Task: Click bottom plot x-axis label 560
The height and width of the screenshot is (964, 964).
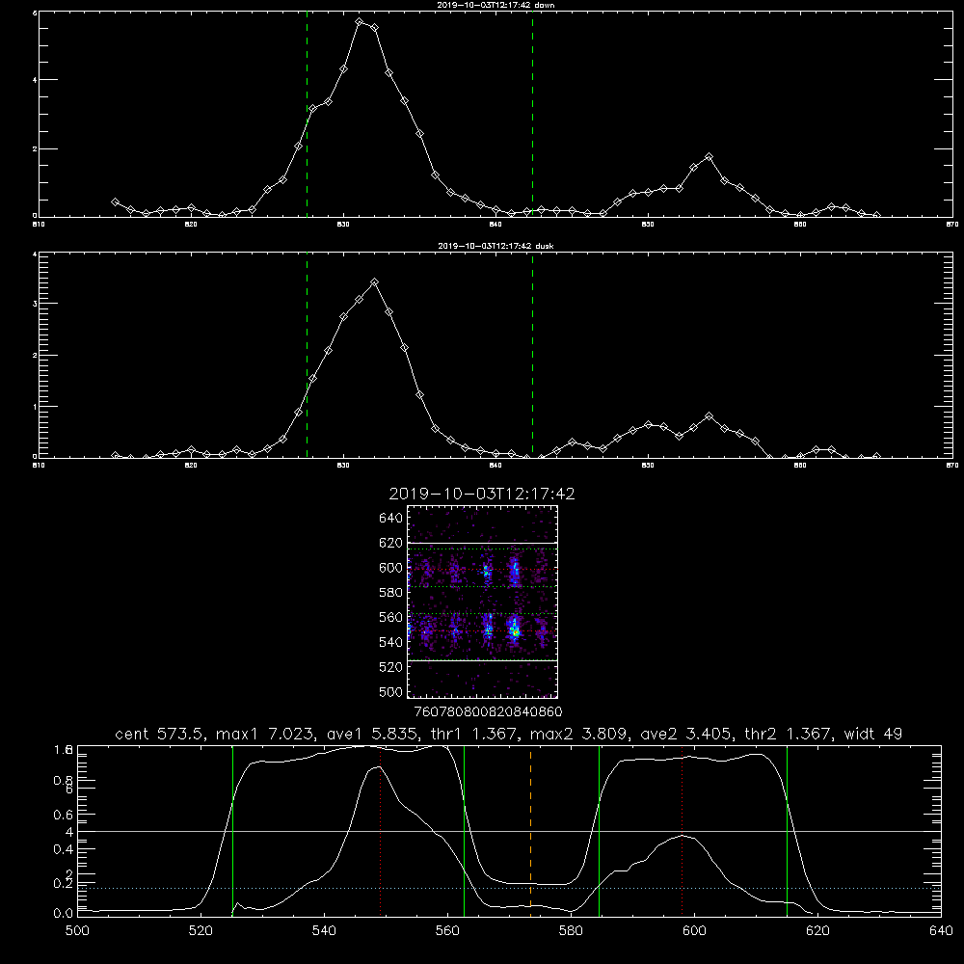Action: [x=447, y=931]
